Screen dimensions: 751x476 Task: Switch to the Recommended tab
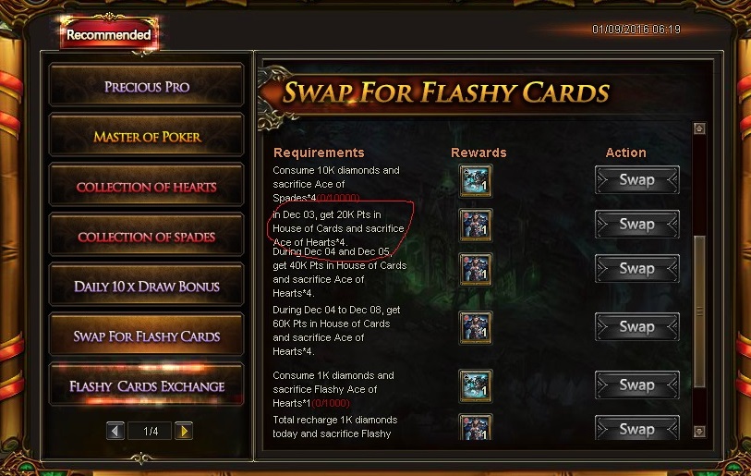pos(109,34)
